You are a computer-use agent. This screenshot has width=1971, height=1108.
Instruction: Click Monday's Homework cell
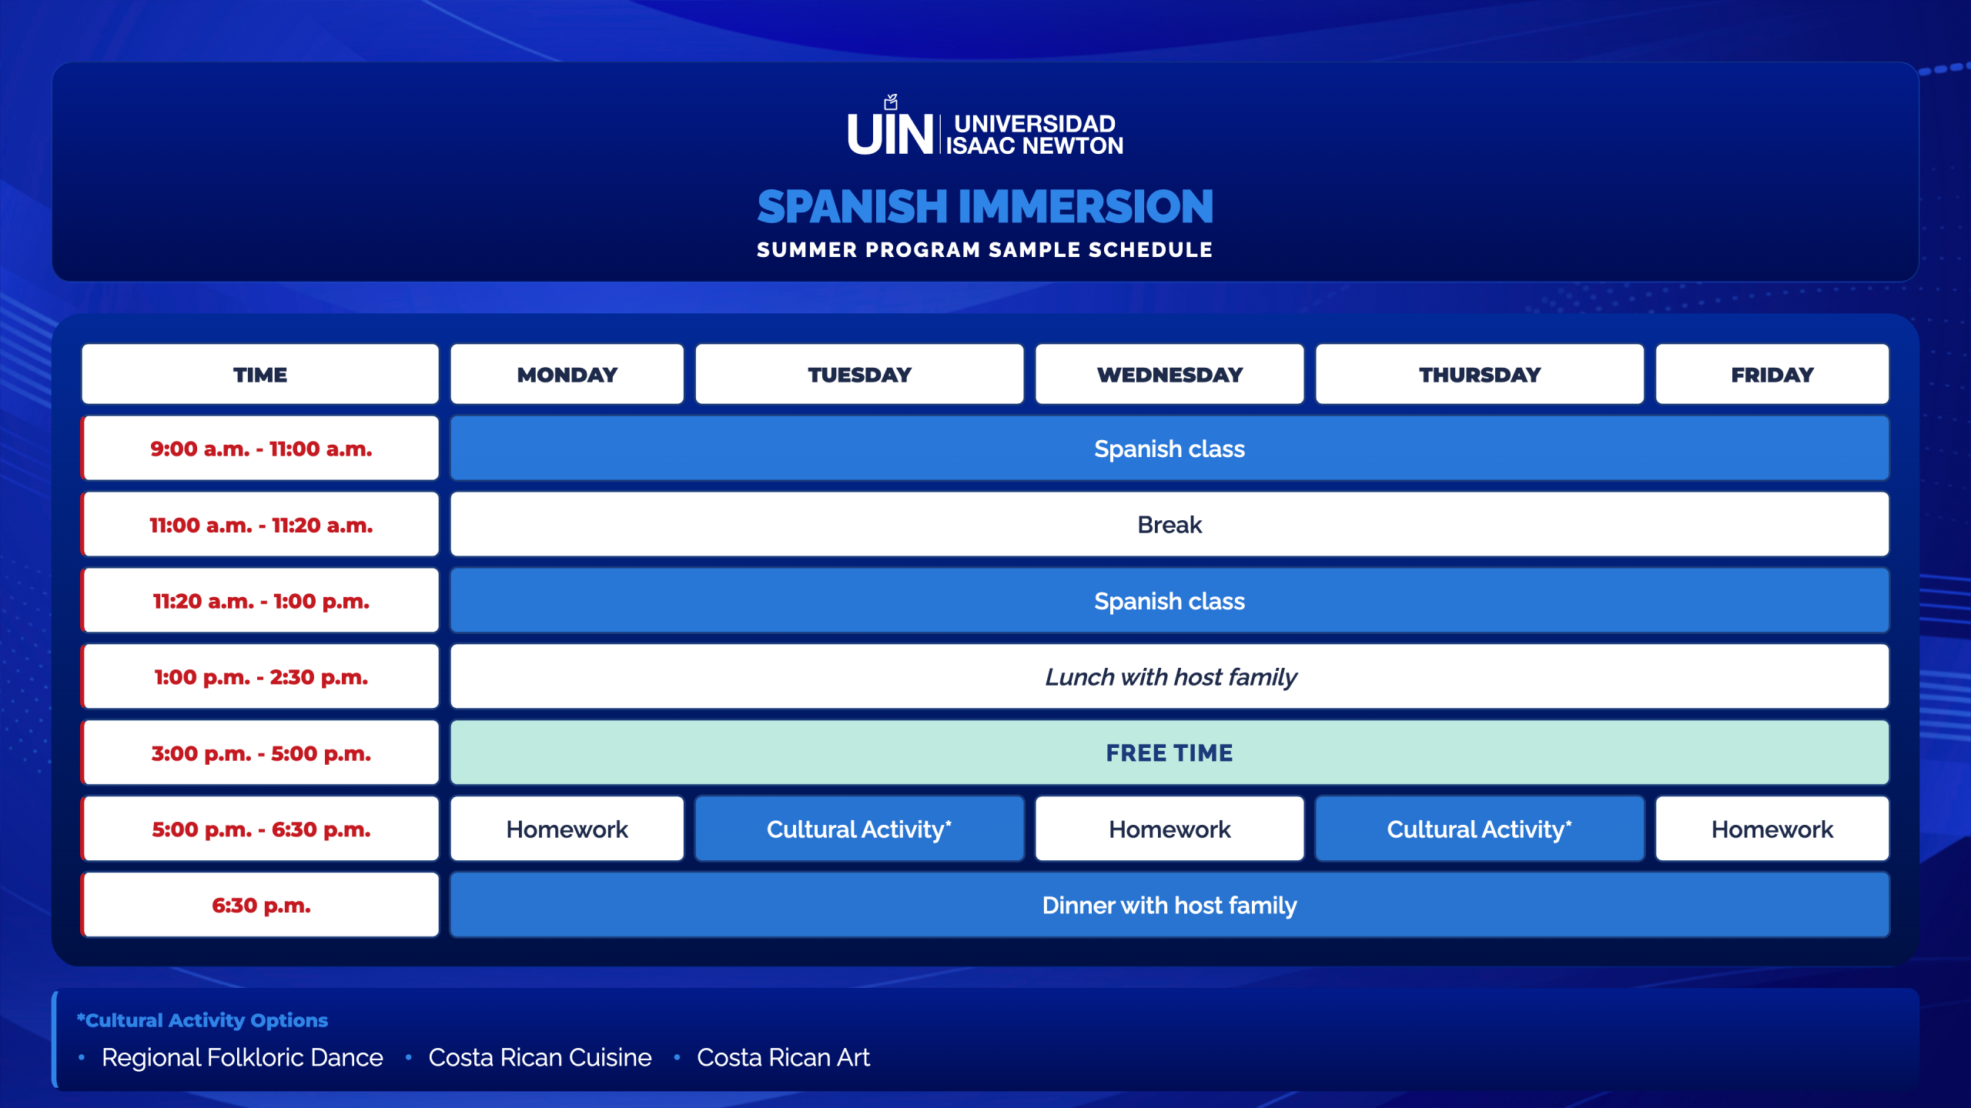[567, 829]
